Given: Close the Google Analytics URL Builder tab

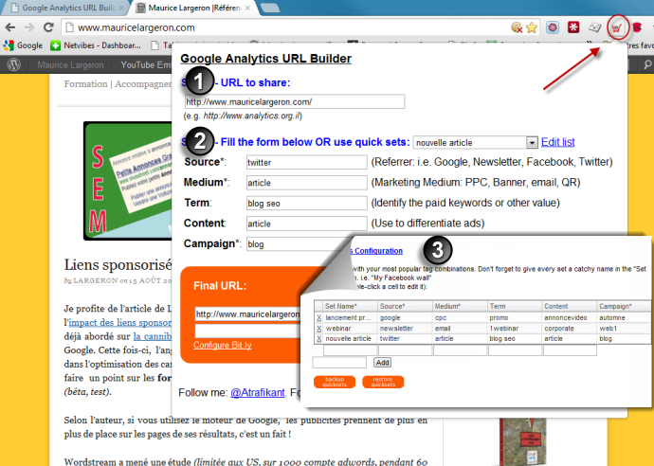Looking at the screenshot, I should [x=121, y=8].
